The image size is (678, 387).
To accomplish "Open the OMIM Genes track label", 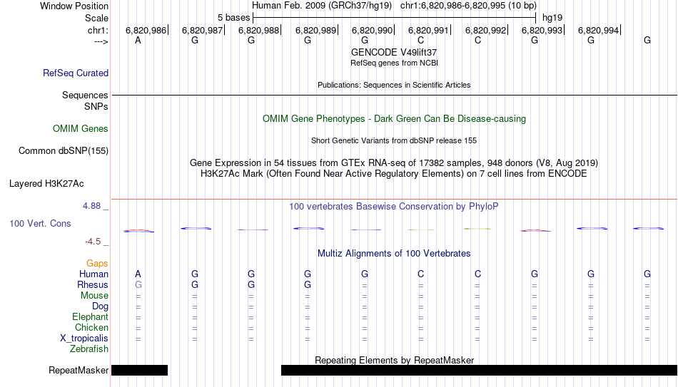I will point(81,129).
